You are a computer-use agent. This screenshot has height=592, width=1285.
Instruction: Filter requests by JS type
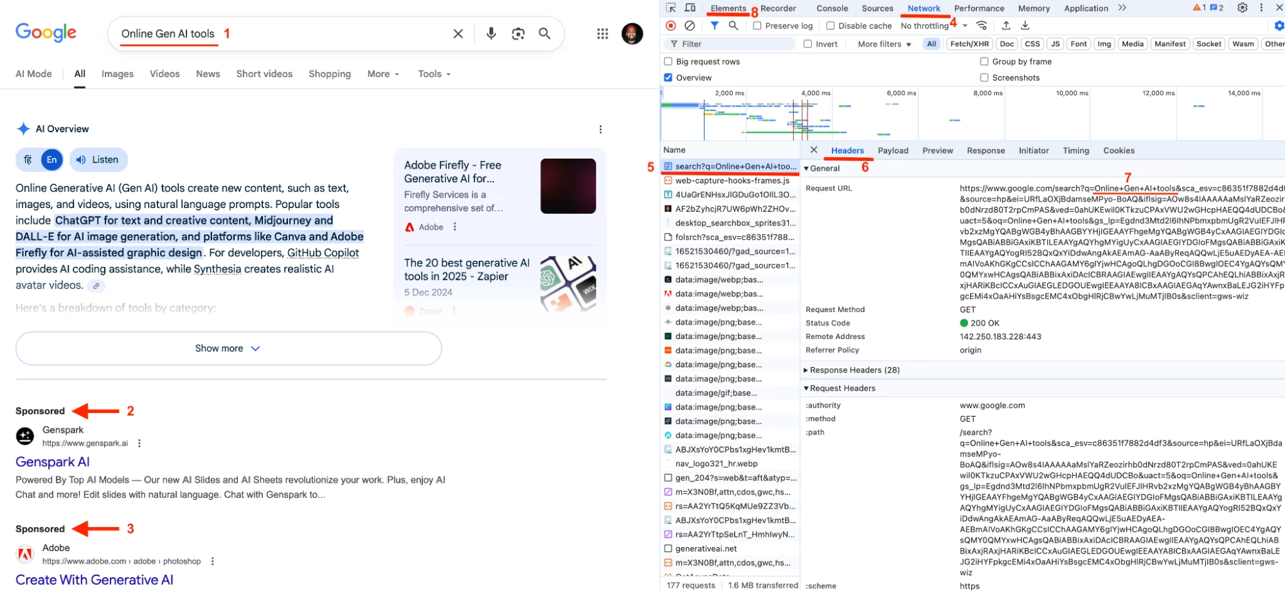coord(1055,44)
